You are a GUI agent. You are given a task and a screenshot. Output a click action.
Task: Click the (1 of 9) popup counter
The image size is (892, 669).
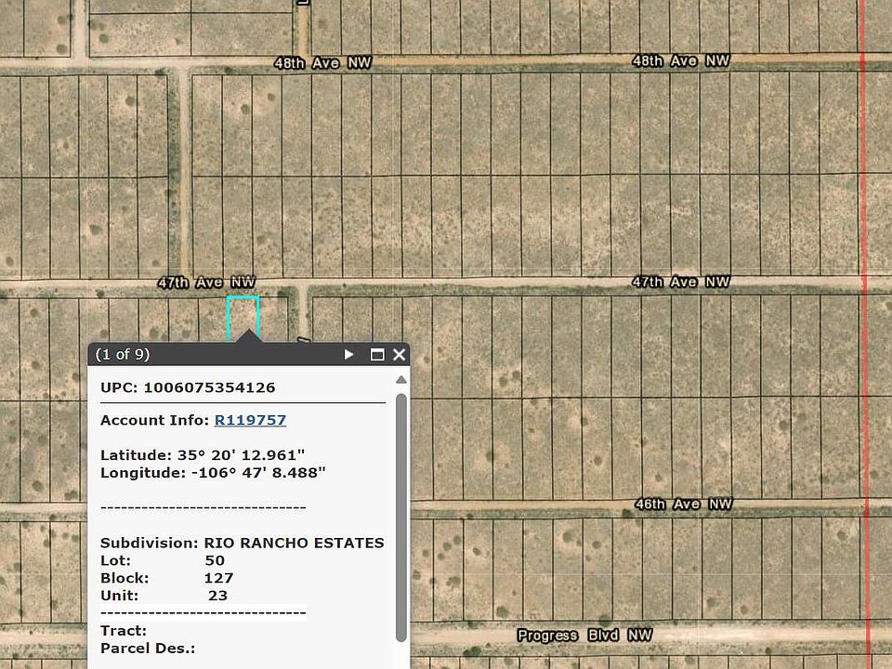123,354
